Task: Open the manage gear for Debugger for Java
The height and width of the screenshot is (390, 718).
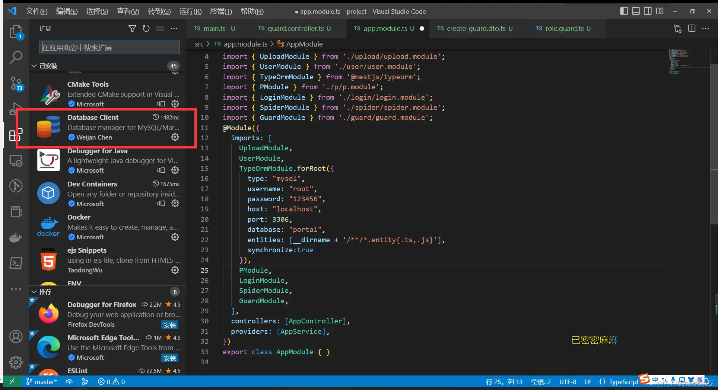Action: (x=175, y=170)
